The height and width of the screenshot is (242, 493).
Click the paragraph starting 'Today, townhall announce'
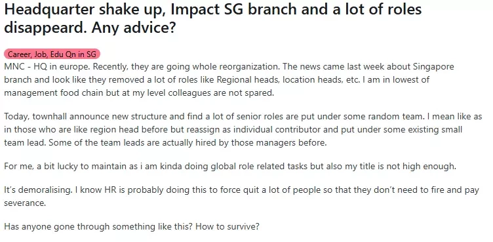pos(243,130)
